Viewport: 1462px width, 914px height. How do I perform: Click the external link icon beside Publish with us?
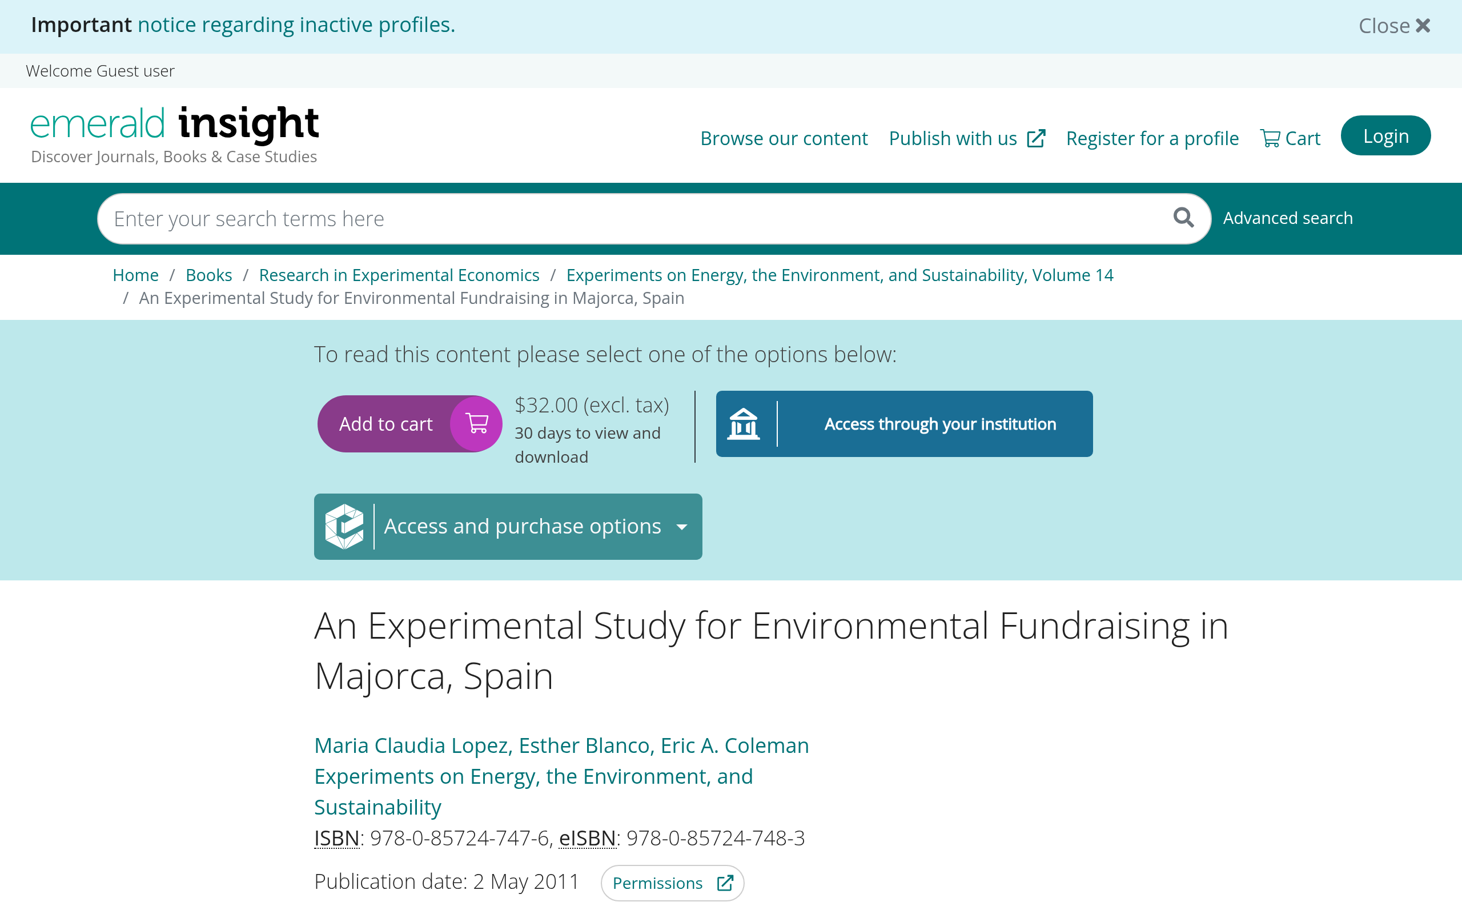(1037, 138)
